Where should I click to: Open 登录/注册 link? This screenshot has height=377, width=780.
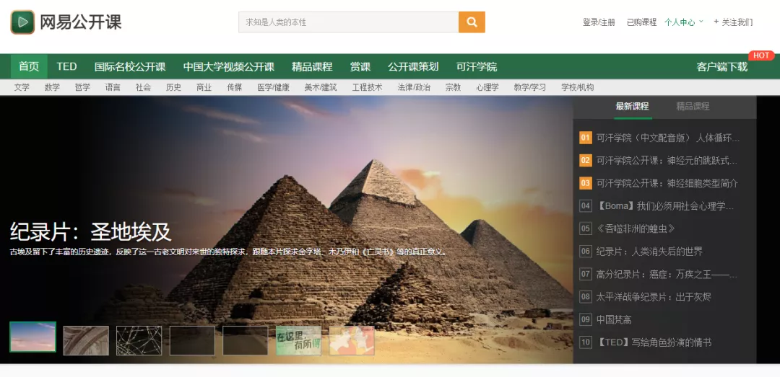click(x=599, y=22)
